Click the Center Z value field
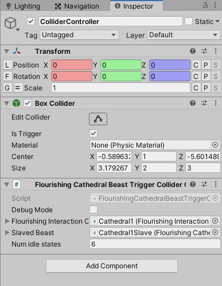The image size is (222, 286). [x=203, y=157]
